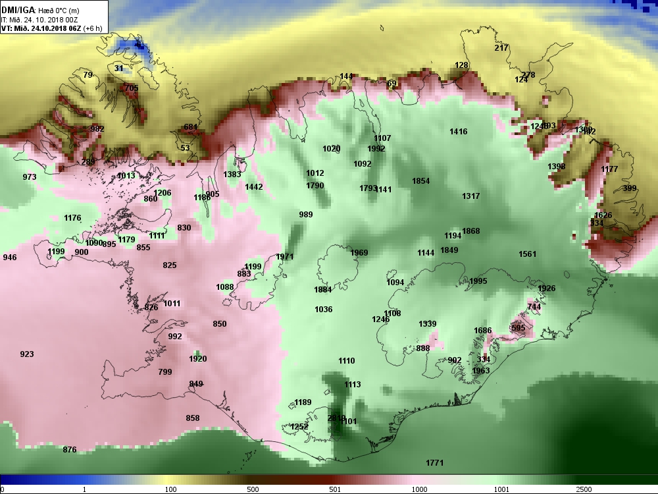Click the map value "1790"
The height and width of the screenshot is (494, 658).
[315, 186]
